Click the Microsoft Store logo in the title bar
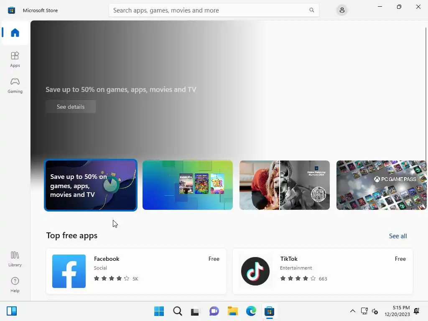The height and width of the screenshot is (321, 428). pyautogui.click(x=11, y=10)
